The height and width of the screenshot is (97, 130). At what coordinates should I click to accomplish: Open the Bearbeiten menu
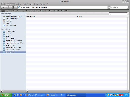click(10, 4)
